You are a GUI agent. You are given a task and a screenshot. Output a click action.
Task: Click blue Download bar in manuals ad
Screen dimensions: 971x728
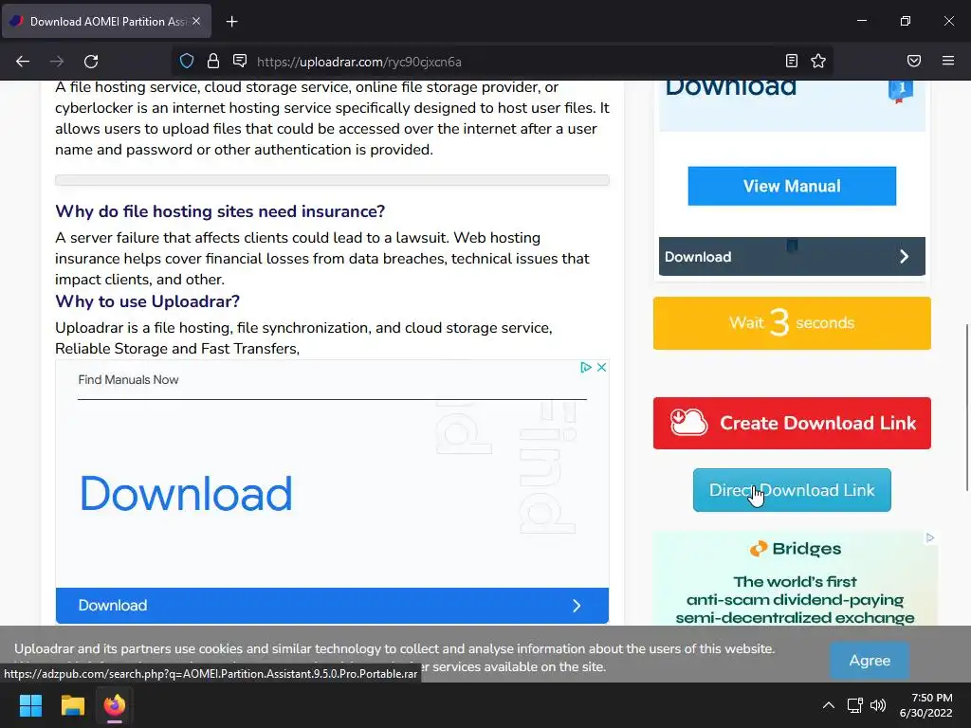pos(332,606)
